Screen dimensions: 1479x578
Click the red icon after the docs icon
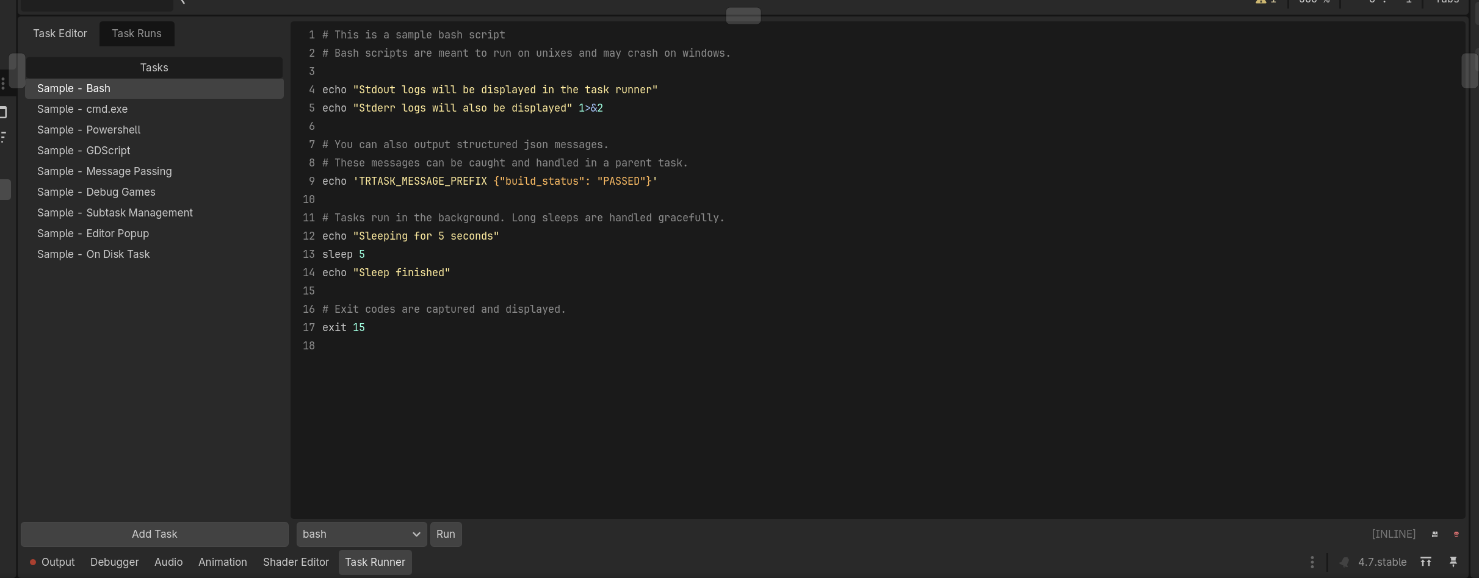(x=1456, y=534)
